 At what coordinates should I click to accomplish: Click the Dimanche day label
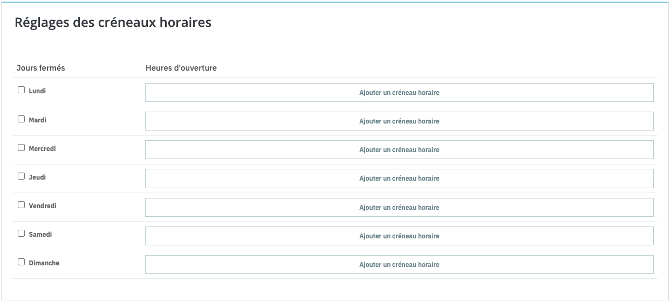point(44,263)
